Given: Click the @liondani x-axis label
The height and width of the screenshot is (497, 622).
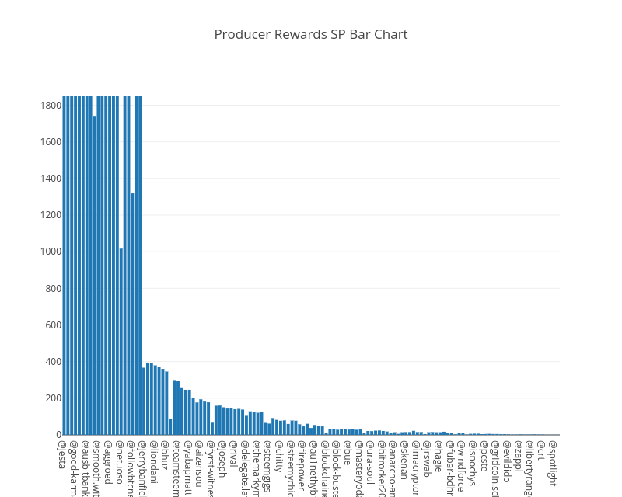Looking at the screenshot, I should 154,462.
